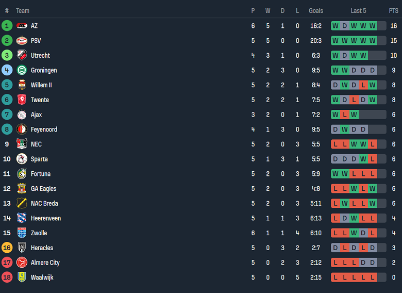Sort standings by Goals column header
This screenshot has width=402, height=293.
pyautogui.click(x=316, y=11)
